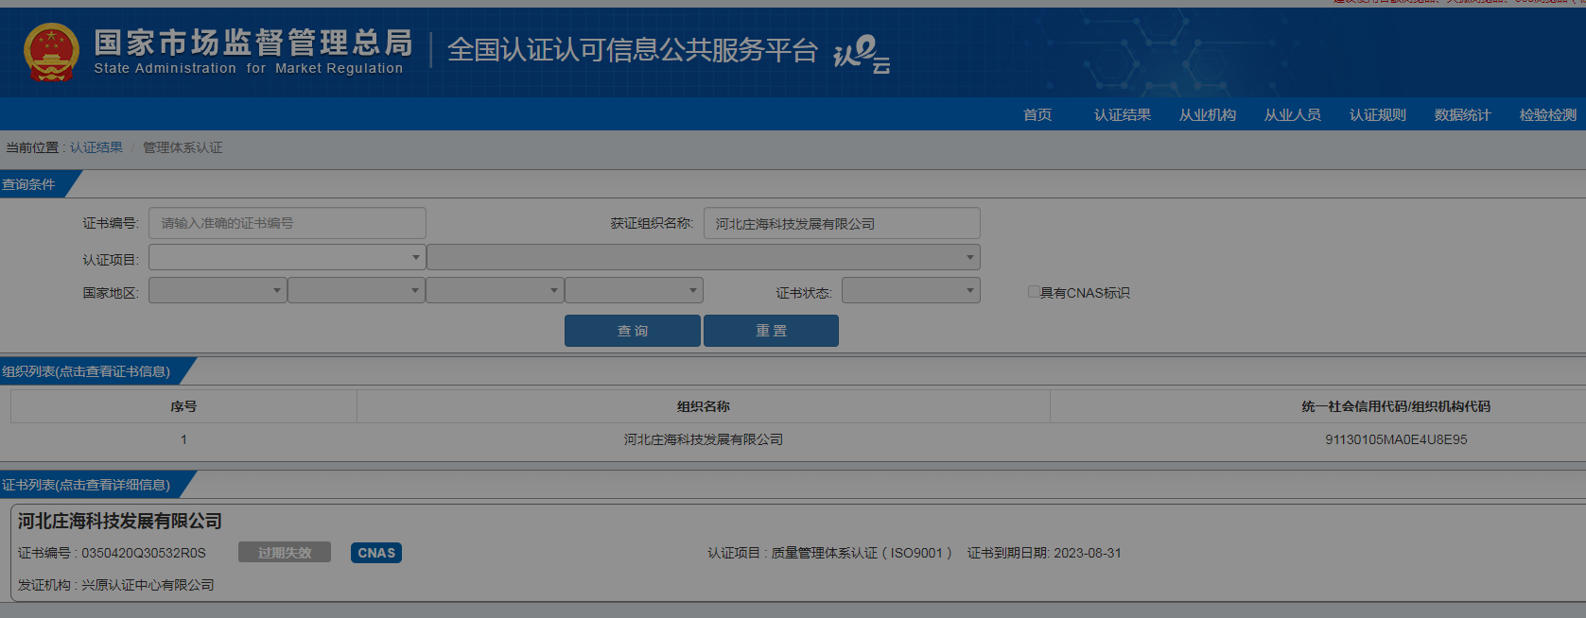Screen dimensions: 1586x618
Task: Open the 认证规则 navigation item
Action: coord(1378,114)
